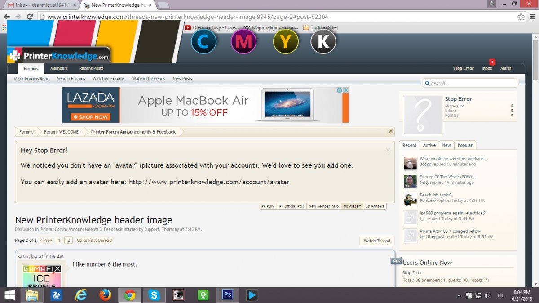Open Photoshop from the taskbar
539x303 pixels.
[x=227, y=295]
